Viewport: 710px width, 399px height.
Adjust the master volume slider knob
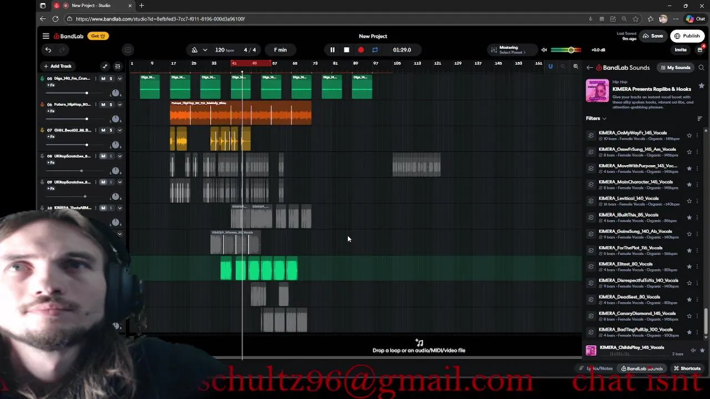tap(571, 50)
